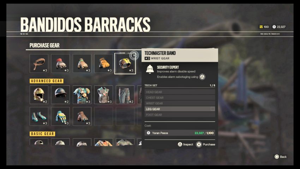Viewport: 300px width, 169px height.
Task: Select the Techmaster Band gear tile
Action: pos(125,64)
